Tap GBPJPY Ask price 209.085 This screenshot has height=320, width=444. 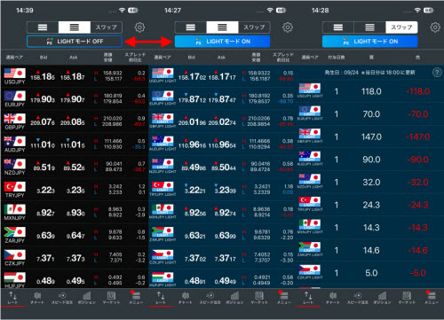coord(73,121)
